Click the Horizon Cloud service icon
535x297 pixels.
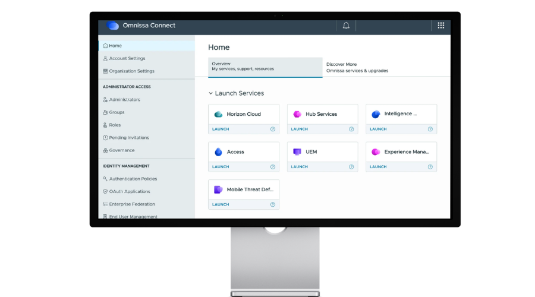(x=218, y=114)
